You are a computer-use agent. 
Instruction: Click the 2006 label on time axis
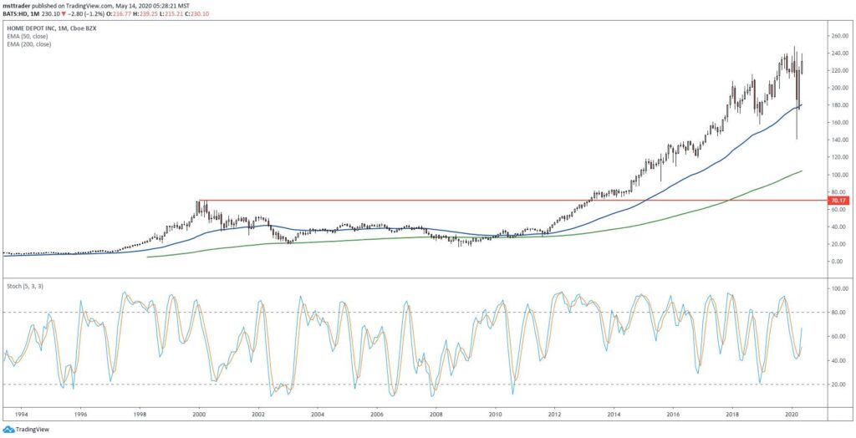377,415
